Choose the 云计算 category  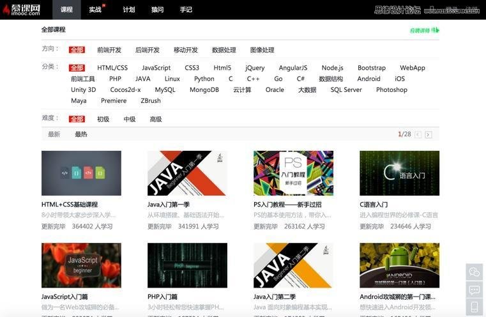point(242,90)
